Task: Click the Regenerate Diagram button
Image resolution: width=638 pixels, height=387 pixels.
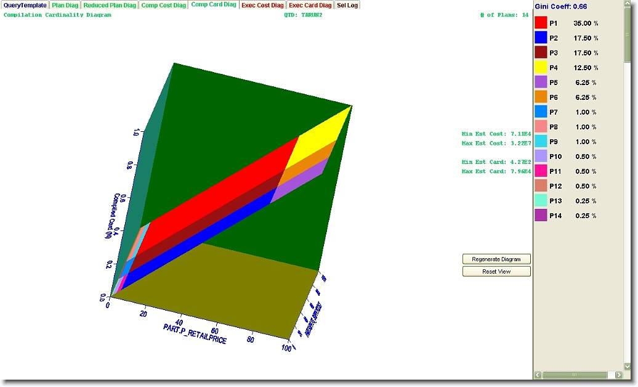Action: point(496,259)
